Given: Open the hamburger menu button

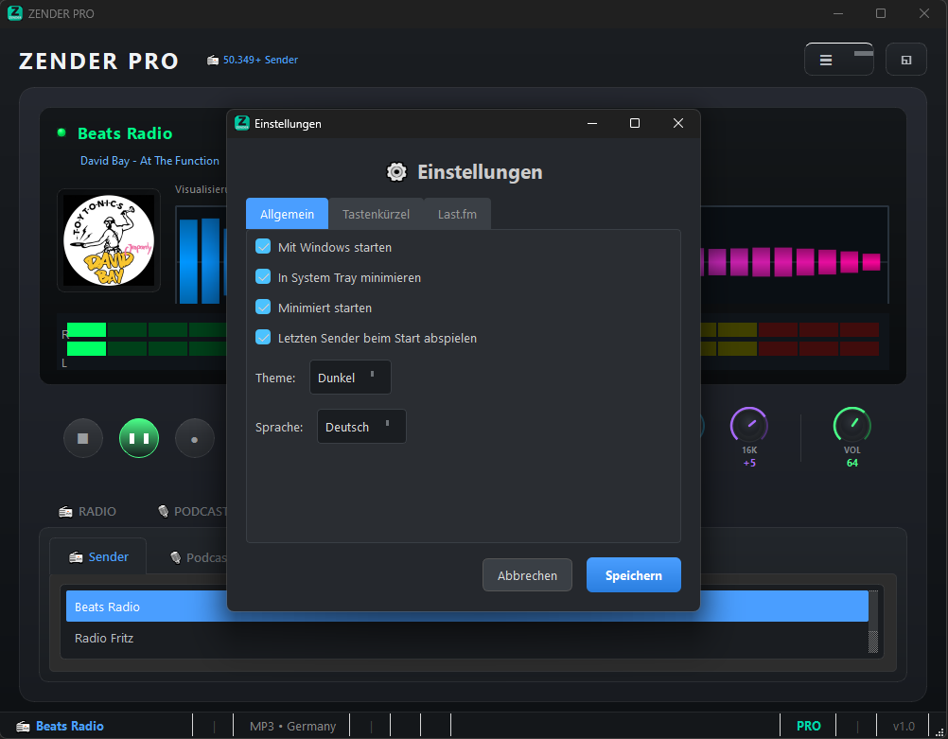Looking at the screenshot, I should (826, 60).
